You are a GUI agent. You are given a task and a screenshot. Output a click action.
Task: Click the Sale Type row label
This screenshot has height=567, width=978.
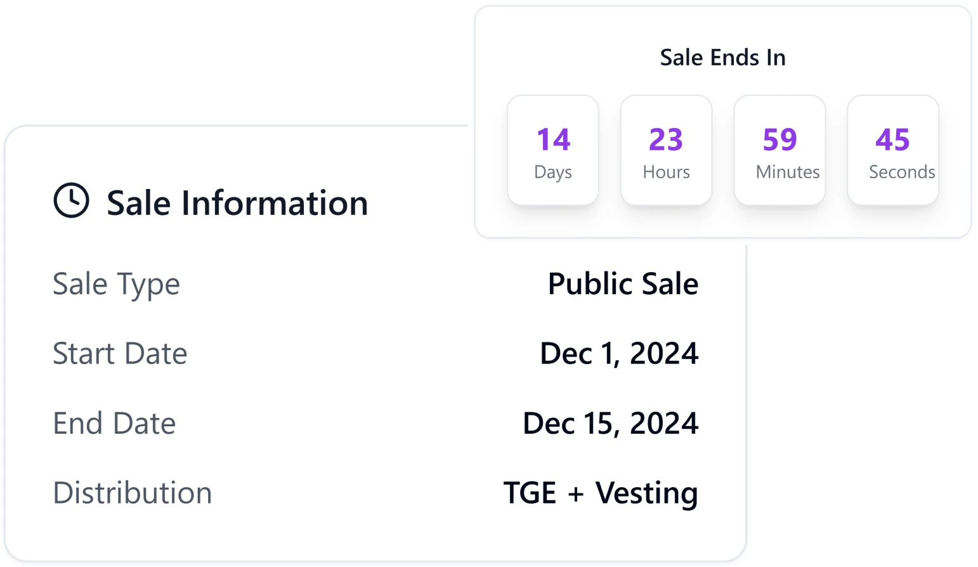(117, 284)
